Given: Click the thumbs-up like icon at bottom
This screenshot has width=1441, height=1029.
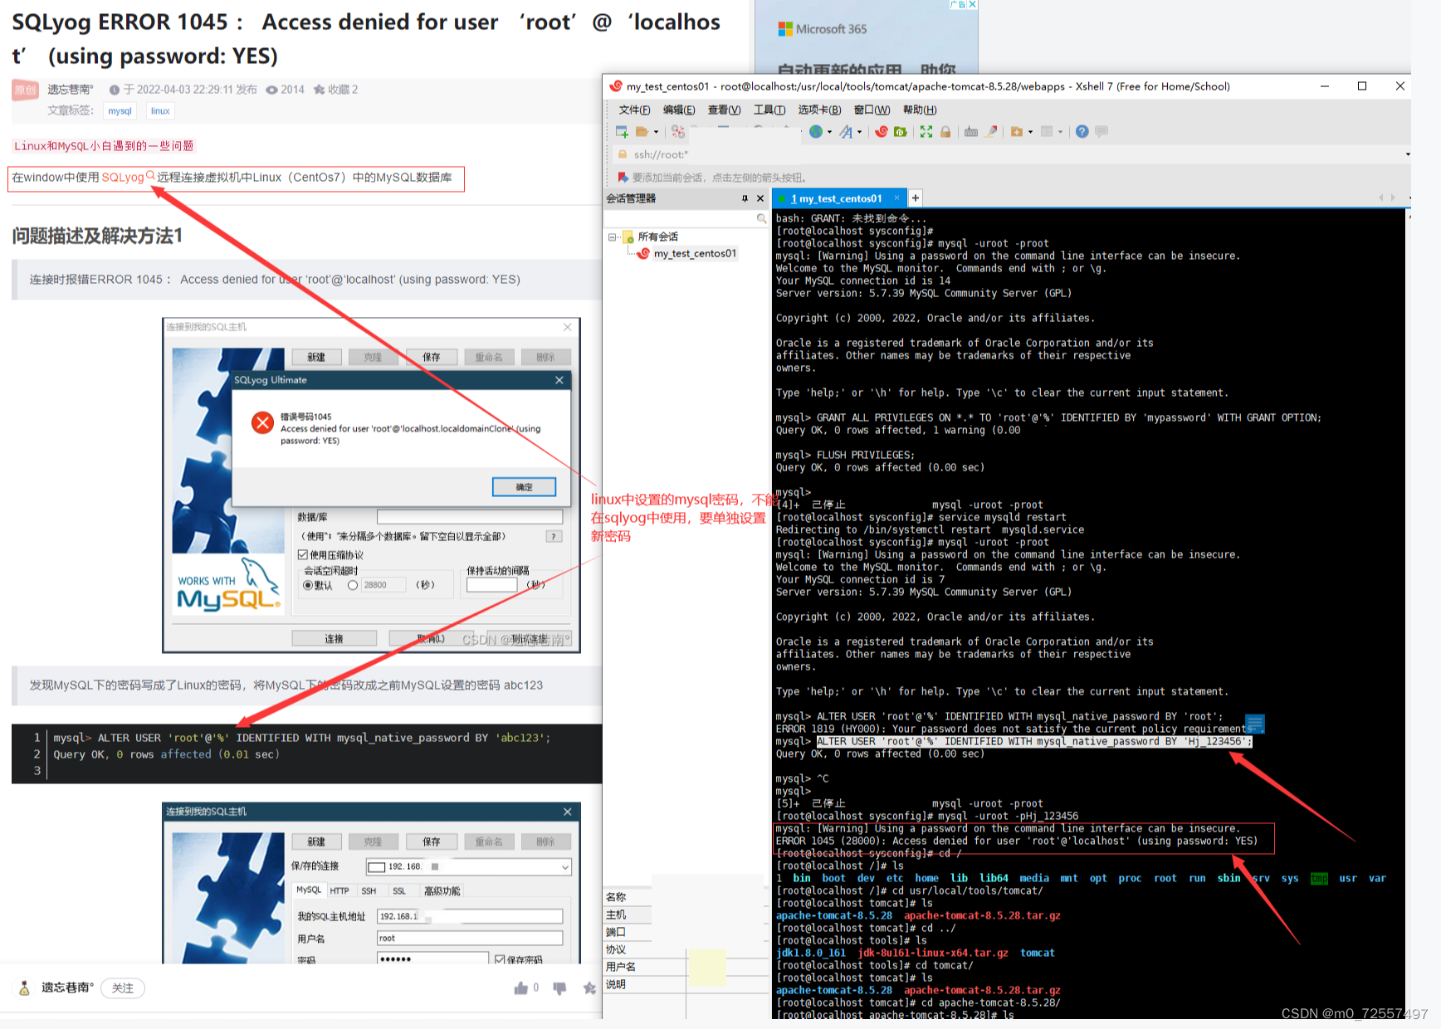Looking at the screenshot, I should pos(521,988).
